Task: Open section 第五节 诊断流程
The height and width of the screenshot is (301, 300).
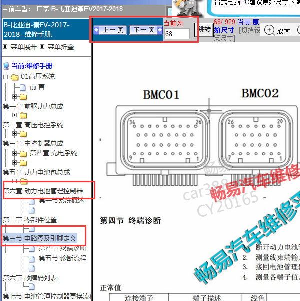Action: pos(62,258)
